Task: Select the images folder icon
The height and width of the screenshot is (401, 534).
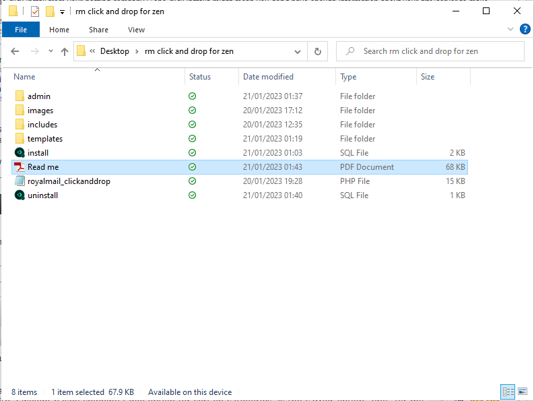Action: pyautogui.click(x=20, y=110)
